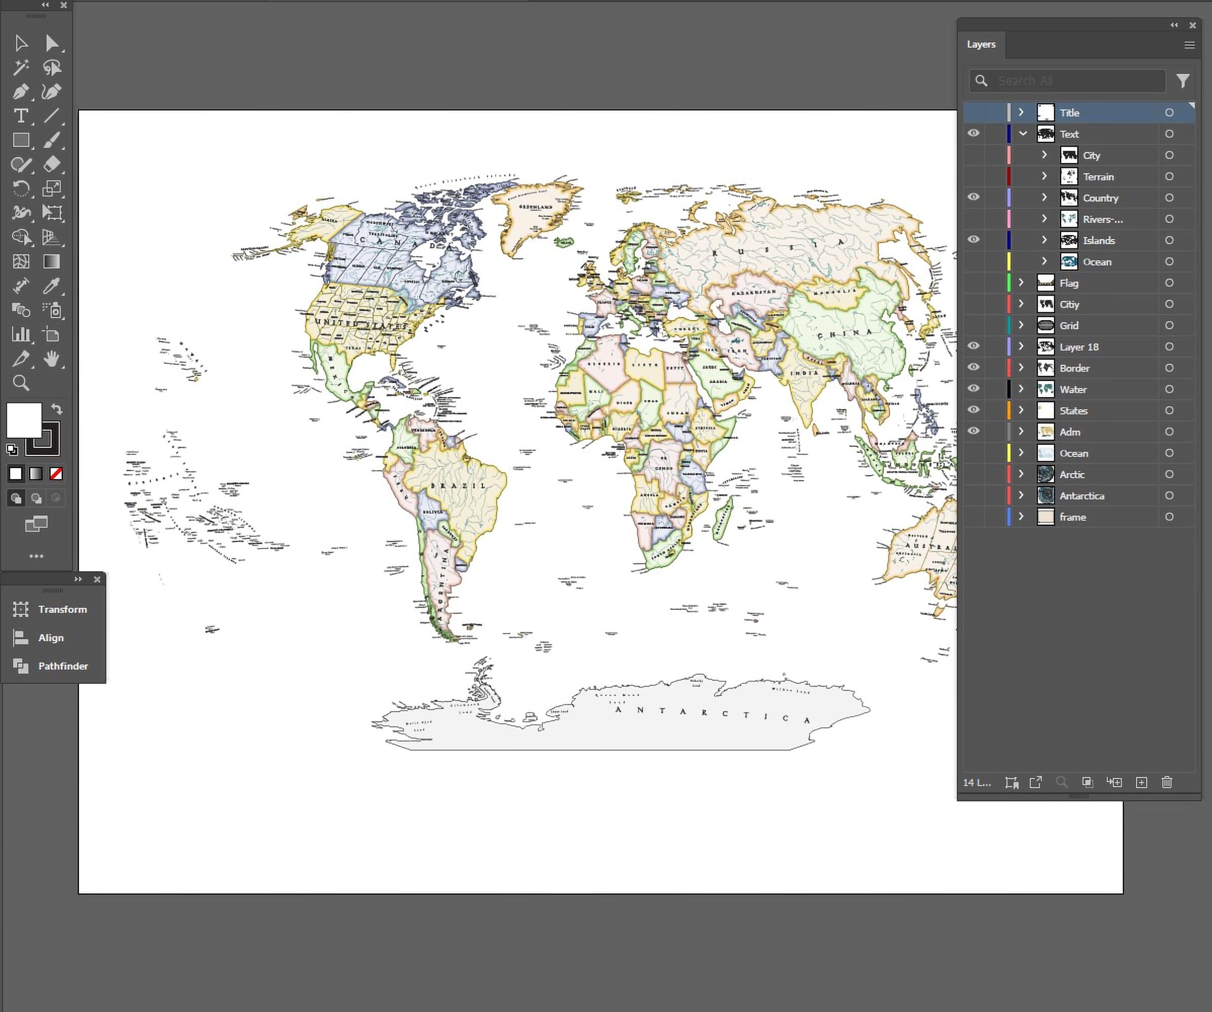
Task: Select the Column Graph tool
Action: click(x=21, y=334)
